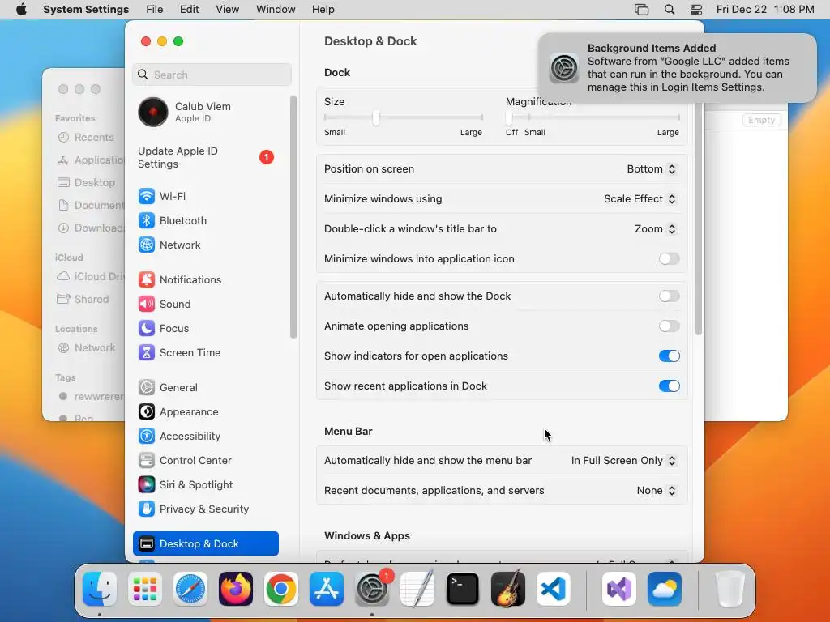Image resolution: width=830 pixels, height=622 pixels.
Task: Open the Help menu
Action: 323,10
